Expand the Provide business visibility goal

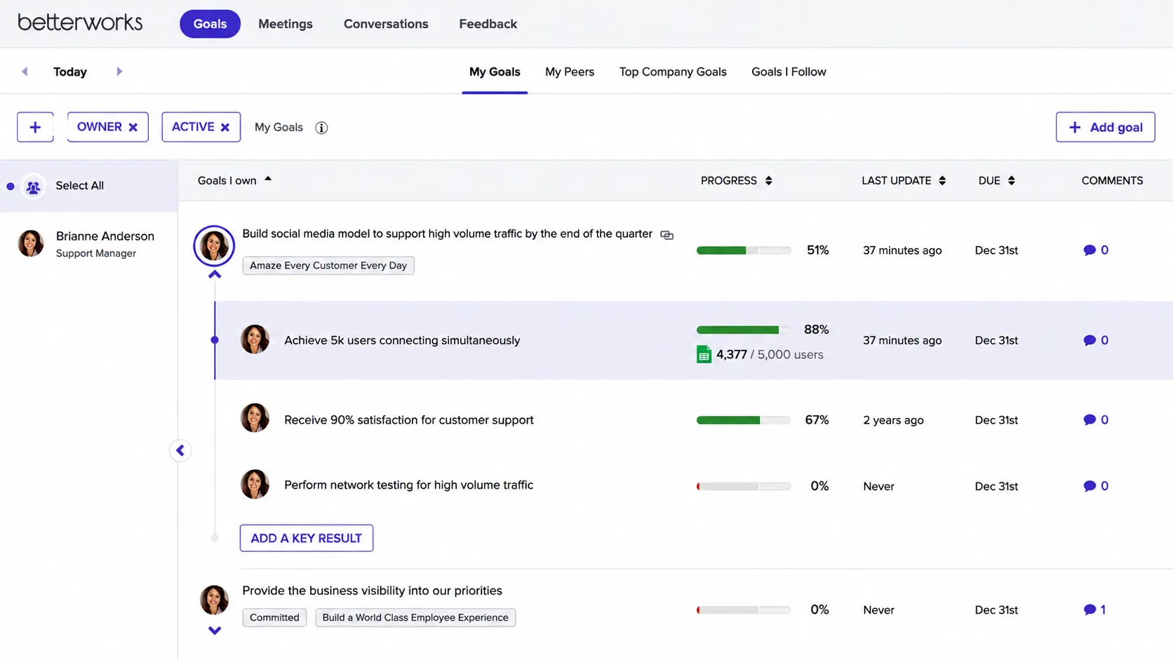click(215, 631)
